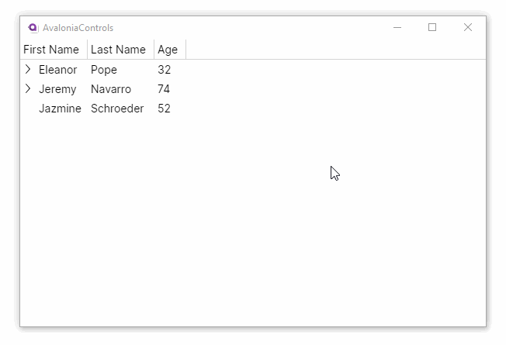Click the AvaloniaControls app icon

click(33, 27)
